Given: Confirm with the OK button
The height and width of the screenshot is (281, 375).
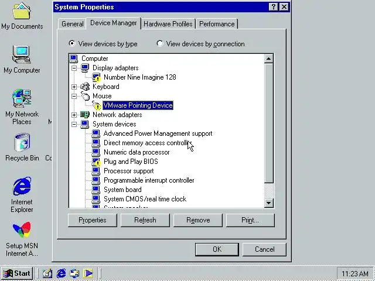Looking at the screenshot, I should [217, 249].
